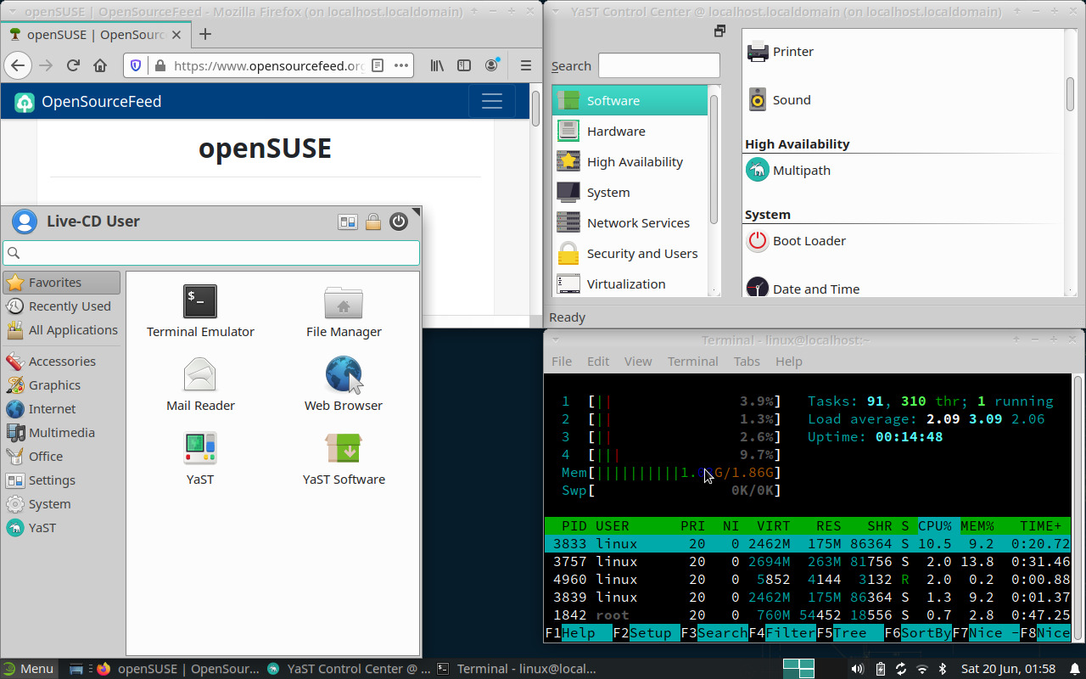
Task: Launch the Terminal Emulator from Favorites
Action: [200, 310]
